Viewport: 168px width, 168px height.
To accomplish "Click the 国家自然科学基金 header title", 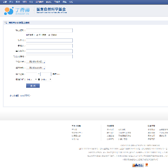I will pos(51,9).
